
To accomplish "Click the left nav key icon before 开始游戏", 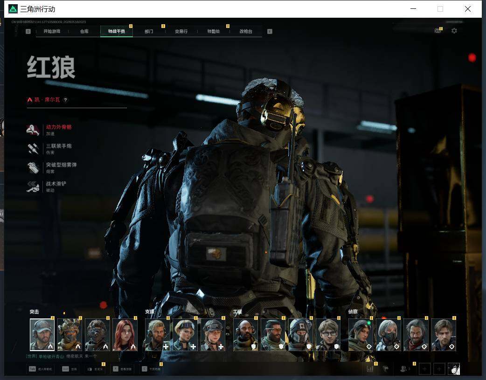I will point(28,31).
